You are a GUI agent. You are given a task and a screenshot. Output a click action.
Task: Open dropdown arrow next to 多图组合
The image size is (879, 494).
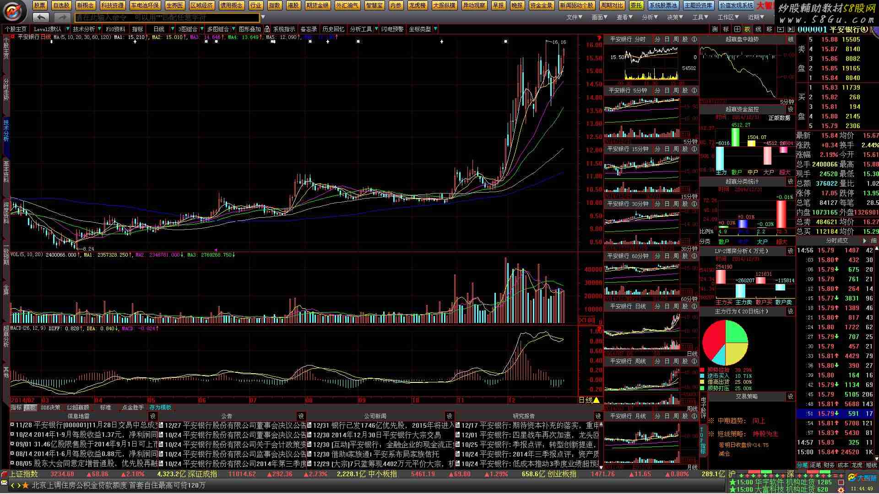(x=233, y=29)
